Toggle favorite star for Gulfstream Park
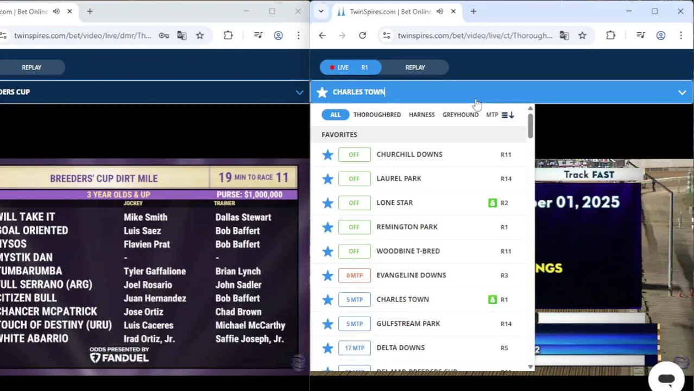694x391 pixels. pos(327,324)
